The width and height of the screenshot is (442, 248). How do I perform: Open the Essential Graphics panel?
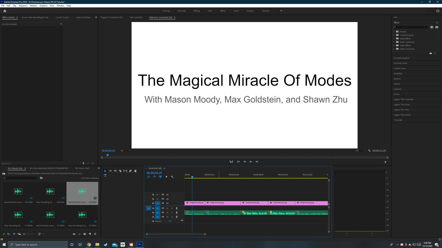[401, 58]
